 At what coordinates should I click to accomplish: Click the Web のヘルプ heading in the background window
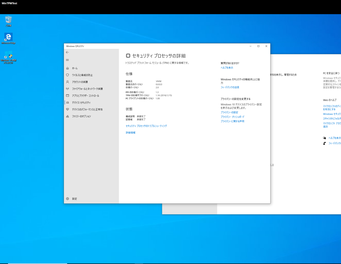pyautogui.click(x=330, y=100)
